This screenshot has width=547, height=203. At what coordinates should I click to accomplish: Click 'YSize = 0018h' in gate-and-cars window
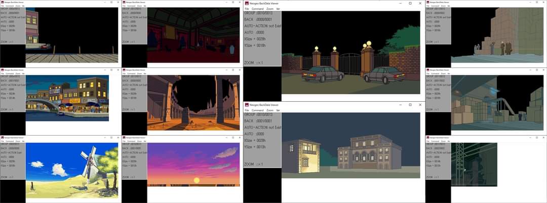255,46
